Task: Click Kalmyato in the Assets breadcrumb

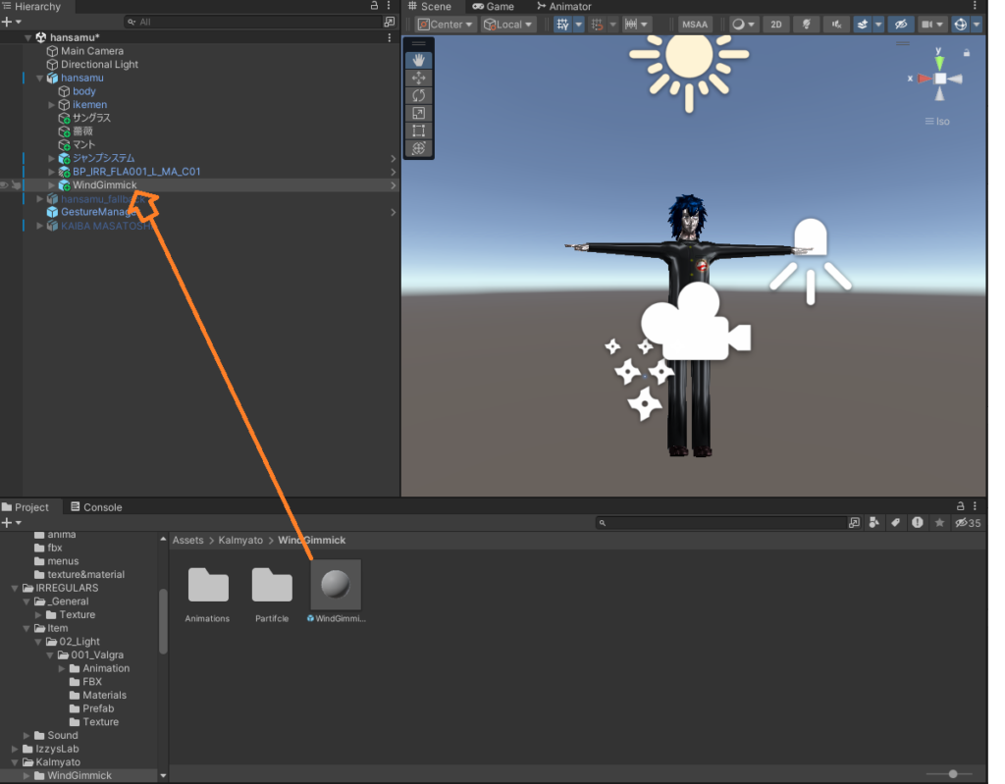Action: tap(240, 540)
